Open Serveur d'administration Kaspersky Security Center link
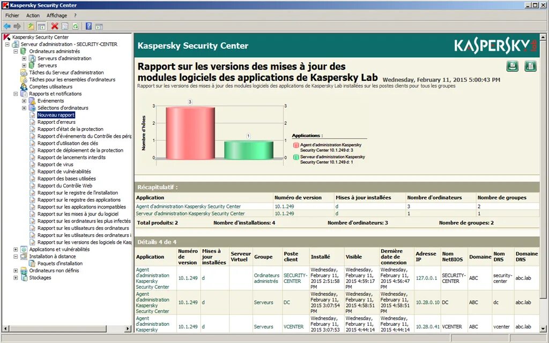 click(x=190, y=213)
